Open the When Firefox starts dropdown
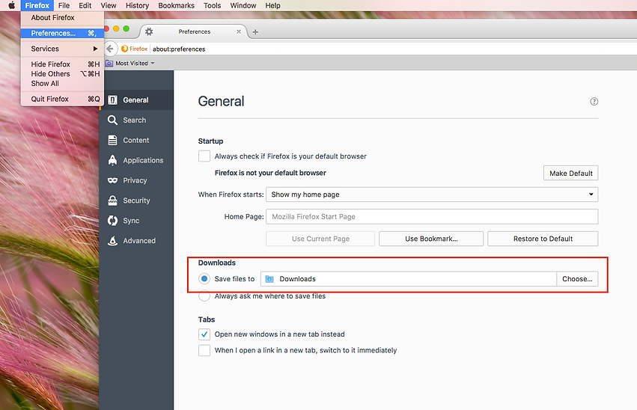The height and width of the screenshot is (410, 637). [x=432, y=195]
